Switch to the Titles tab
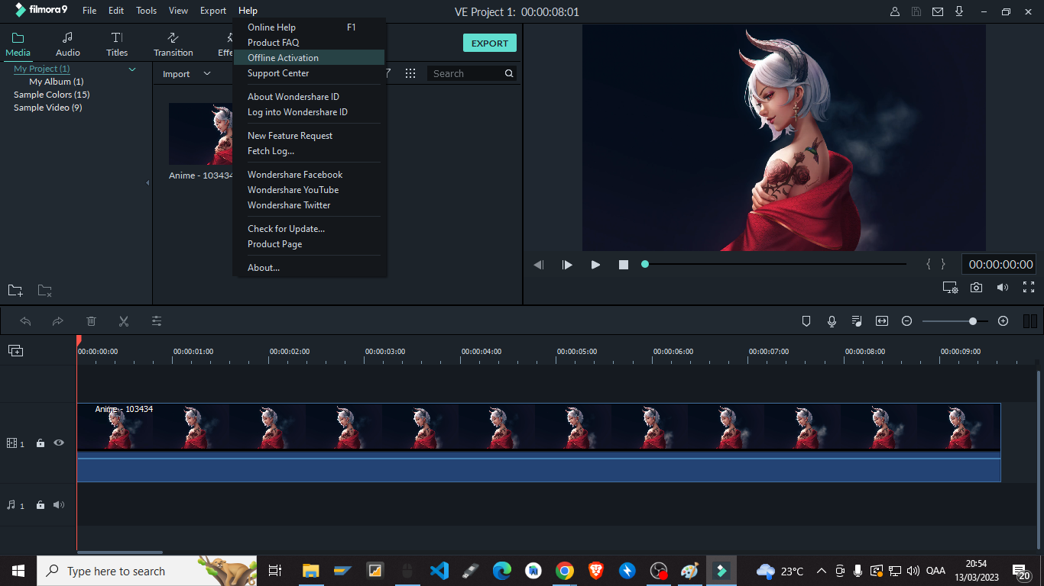The height and width of the screenshot is (586, 1044). [x=117, y=44]
